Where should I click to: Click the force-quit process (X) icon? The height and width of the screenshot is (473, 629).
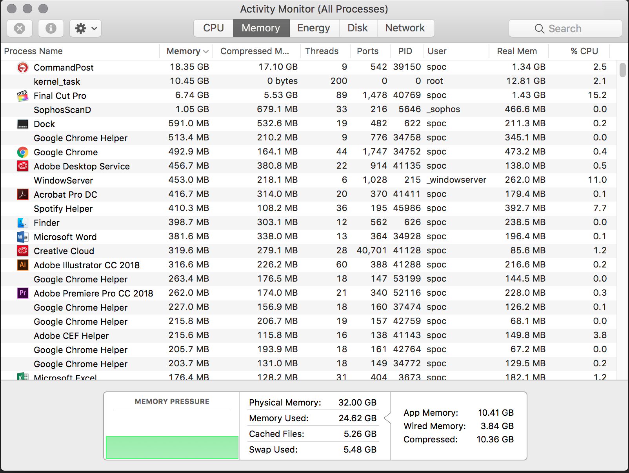[x=20, y=28]
